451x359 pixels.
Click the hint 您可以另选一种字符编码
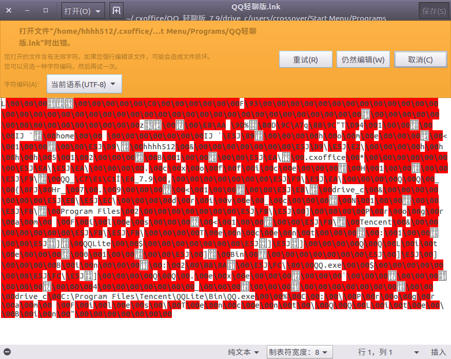click(x=61, y=66)
